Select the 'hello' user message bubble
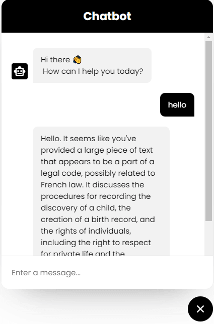Screen dimensions: 214x324 coord(177,105)
